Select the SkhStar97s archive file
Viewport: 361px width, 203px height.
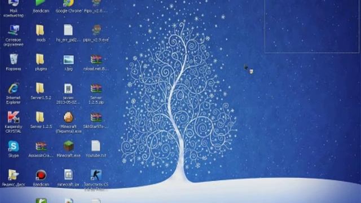point(96,120)
